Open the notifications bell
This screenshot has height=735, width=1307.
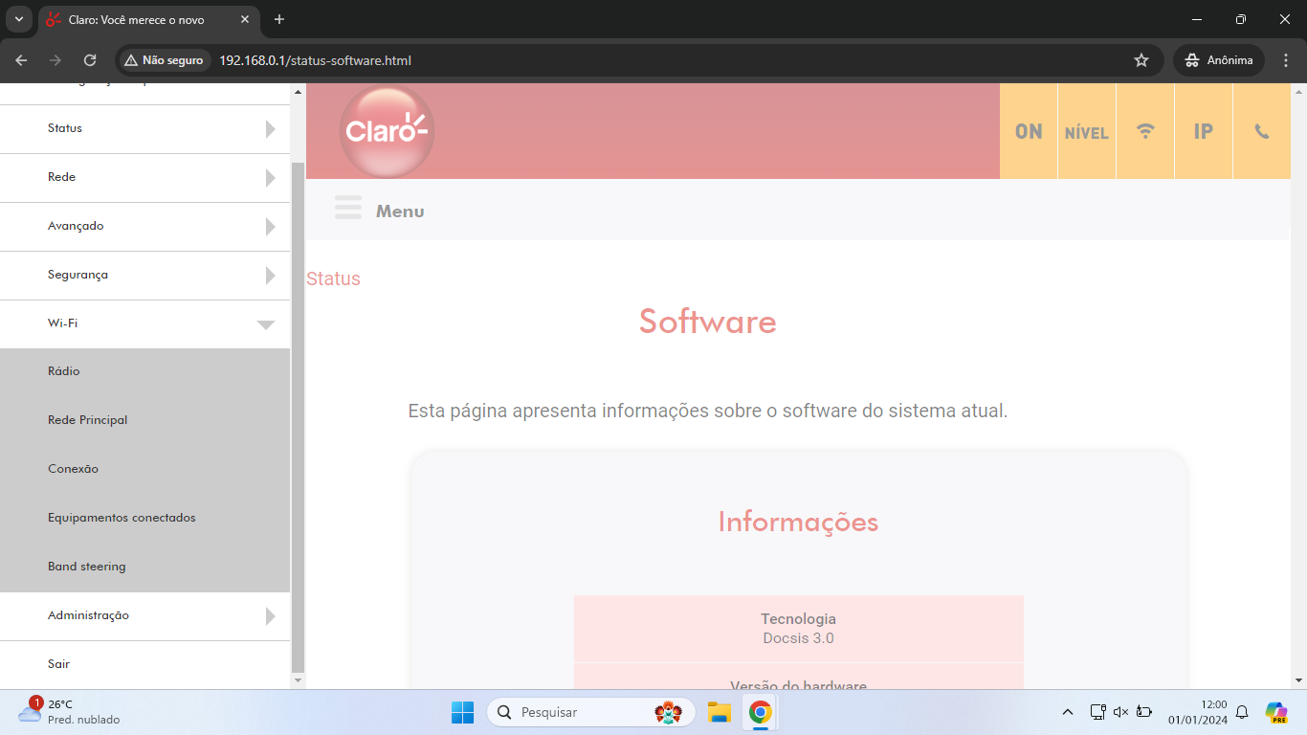pos(1242,712)
